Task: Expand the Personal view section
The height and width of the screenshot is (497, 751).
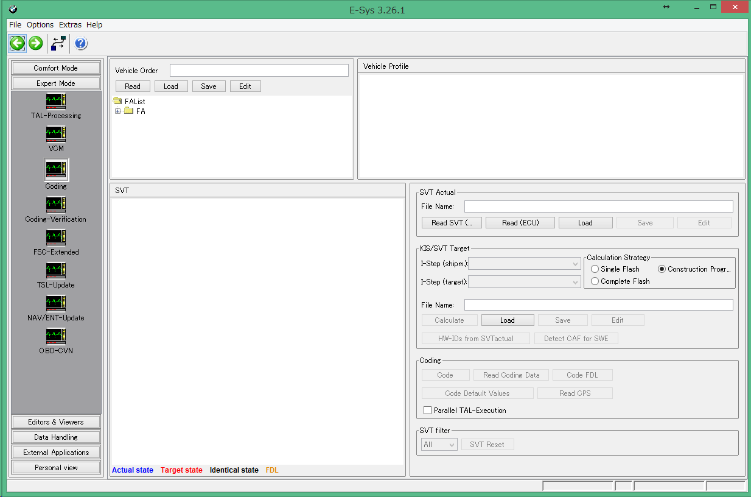Action: click(56, 468)
